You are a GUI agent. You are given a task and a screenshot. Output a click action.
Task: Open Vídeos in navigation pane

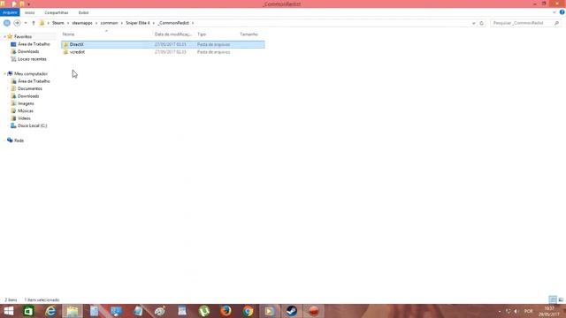coord(24,118)
